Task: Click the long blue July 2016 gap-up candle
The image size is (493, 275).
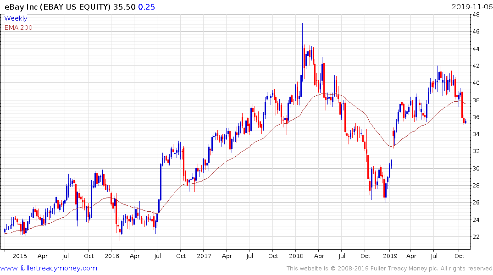Action: pos(161,182)
